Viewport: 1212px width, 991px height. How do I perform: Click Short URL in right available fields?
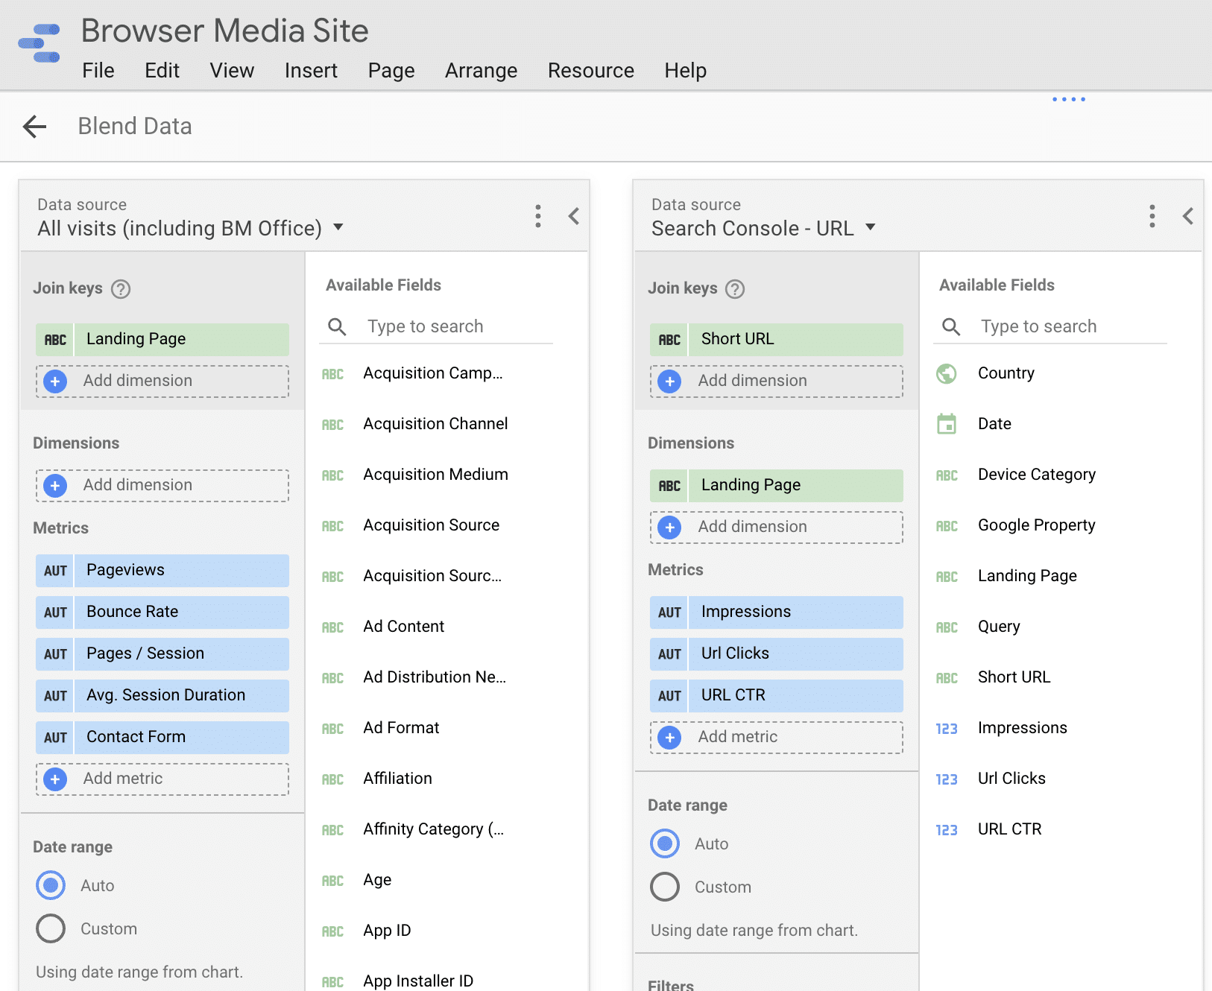tap(1014, 677)
